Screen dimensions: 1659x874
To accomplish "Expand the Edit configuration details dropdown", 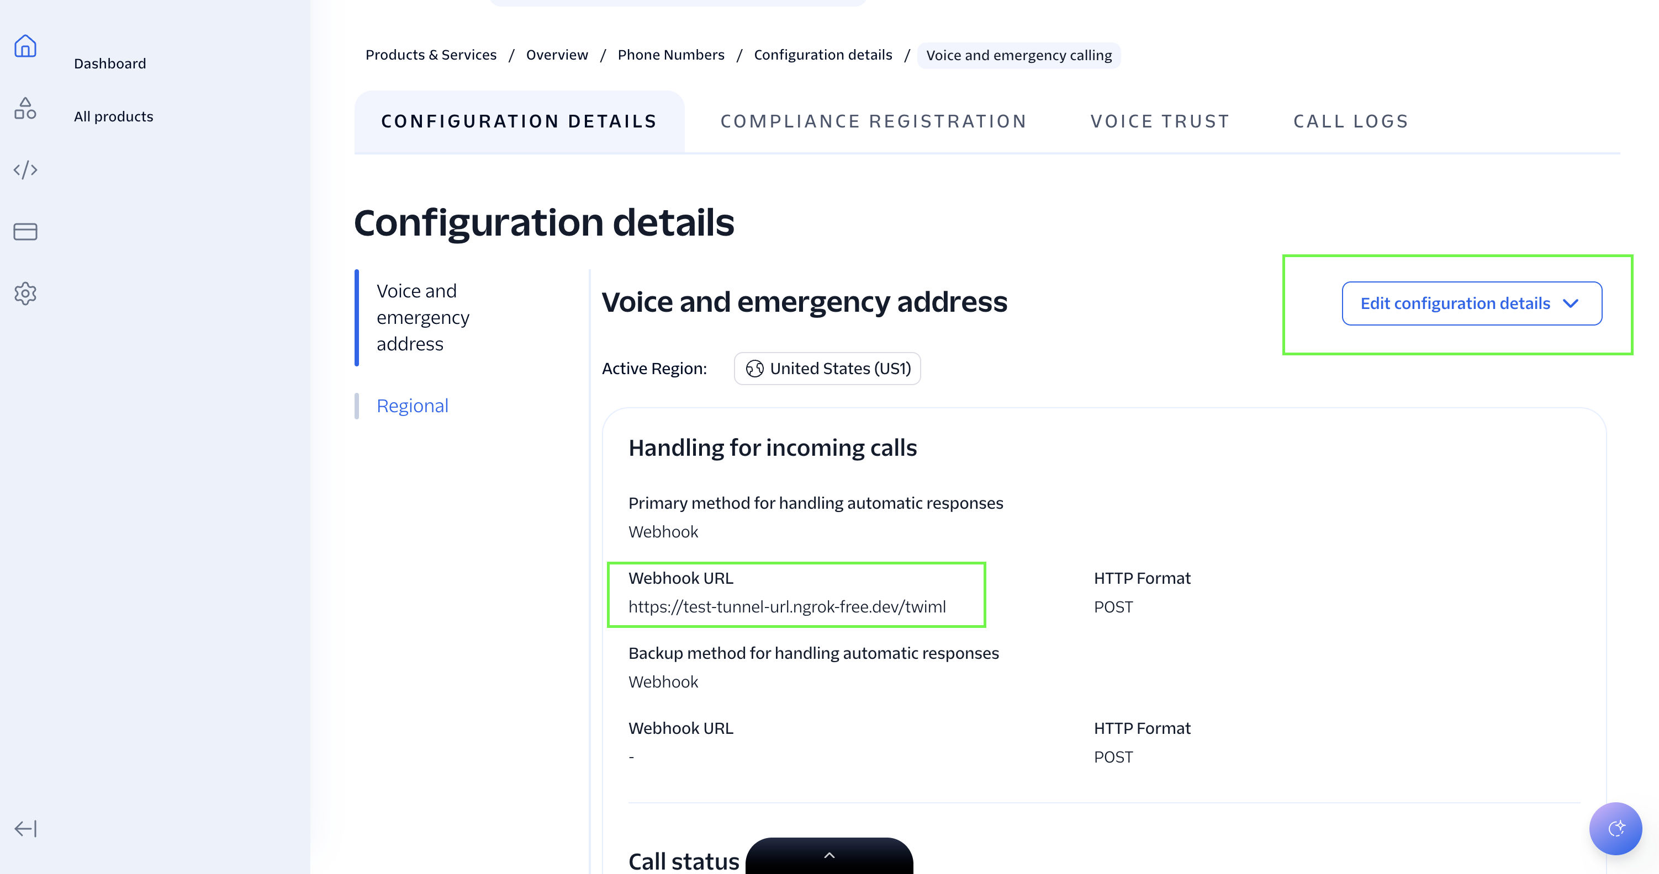I will click(x=1472, y=303).
